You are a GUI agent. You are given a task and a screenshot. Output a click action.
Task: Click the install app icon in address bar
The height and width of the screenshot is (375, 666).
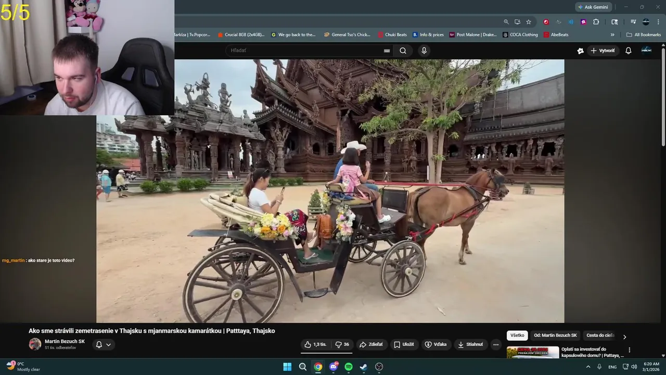point(517,22)
